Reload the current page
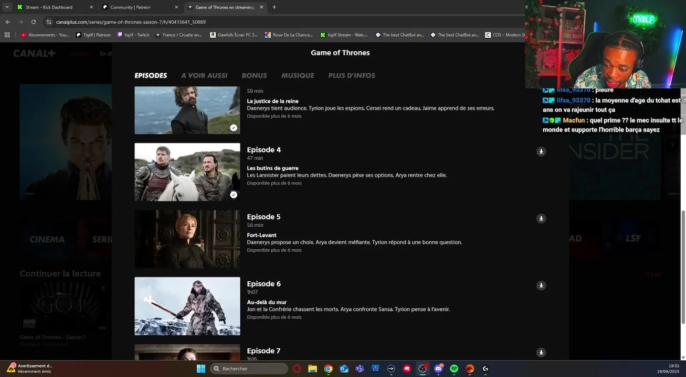The height and width of the screenshot is (377, 686). pyautogui.click(x=34, y=22)
